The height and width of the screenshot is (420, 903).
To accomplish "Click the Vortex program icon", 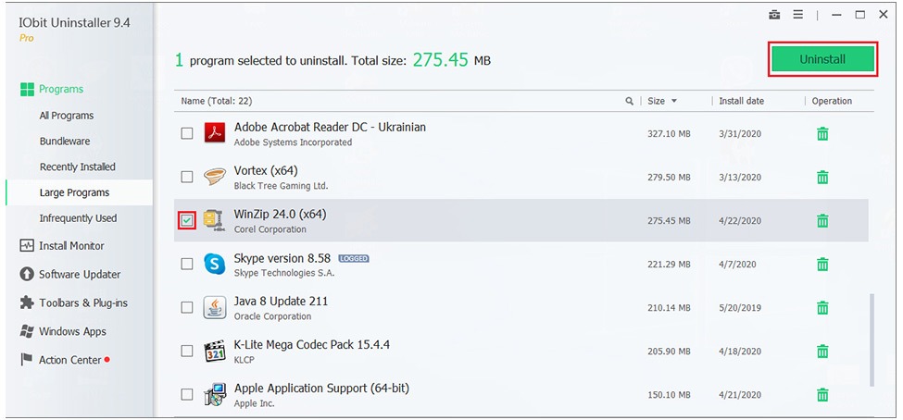I will [x=215, y=177].
